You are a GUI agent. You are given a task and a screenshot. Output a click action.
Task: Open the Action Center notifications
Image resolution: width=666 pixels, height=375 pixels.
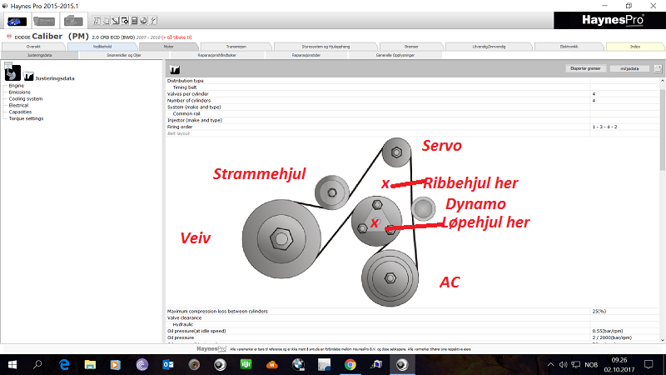click(x=649, y=364)
